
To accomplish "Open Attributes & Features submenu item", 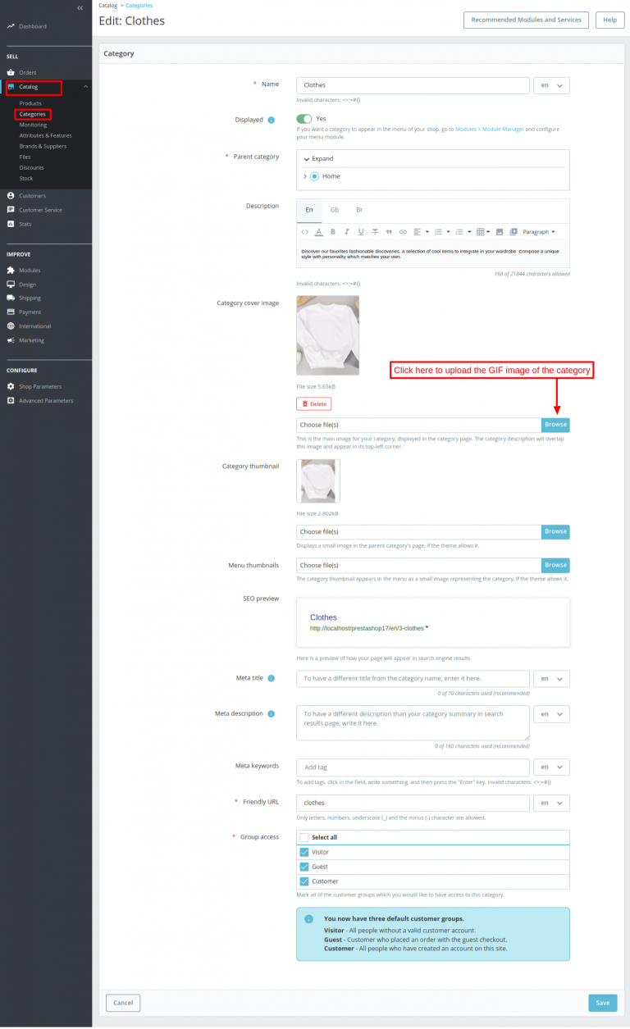I will tap(46, 135).
